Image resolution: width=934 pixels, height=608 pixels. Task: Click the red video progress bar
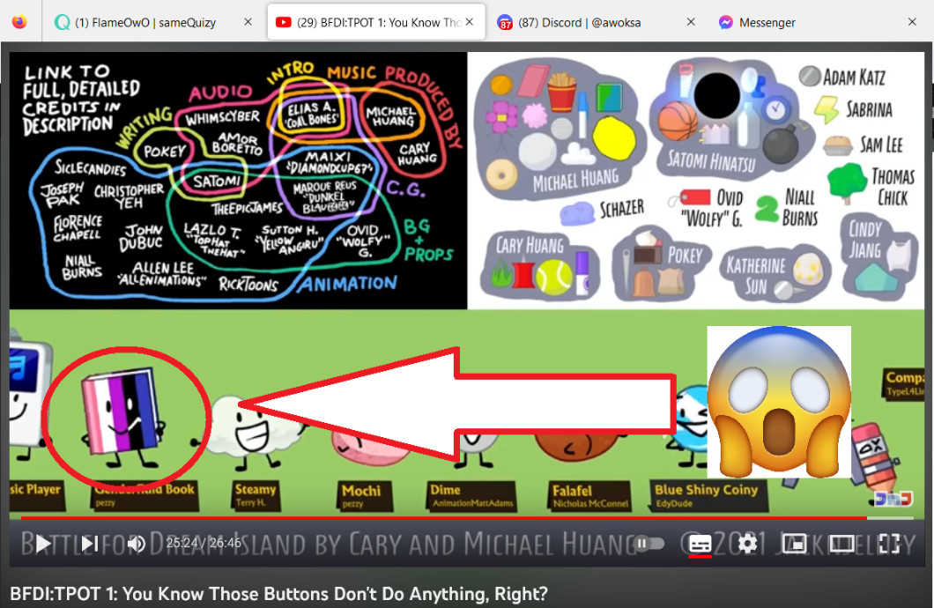[441, 517]
